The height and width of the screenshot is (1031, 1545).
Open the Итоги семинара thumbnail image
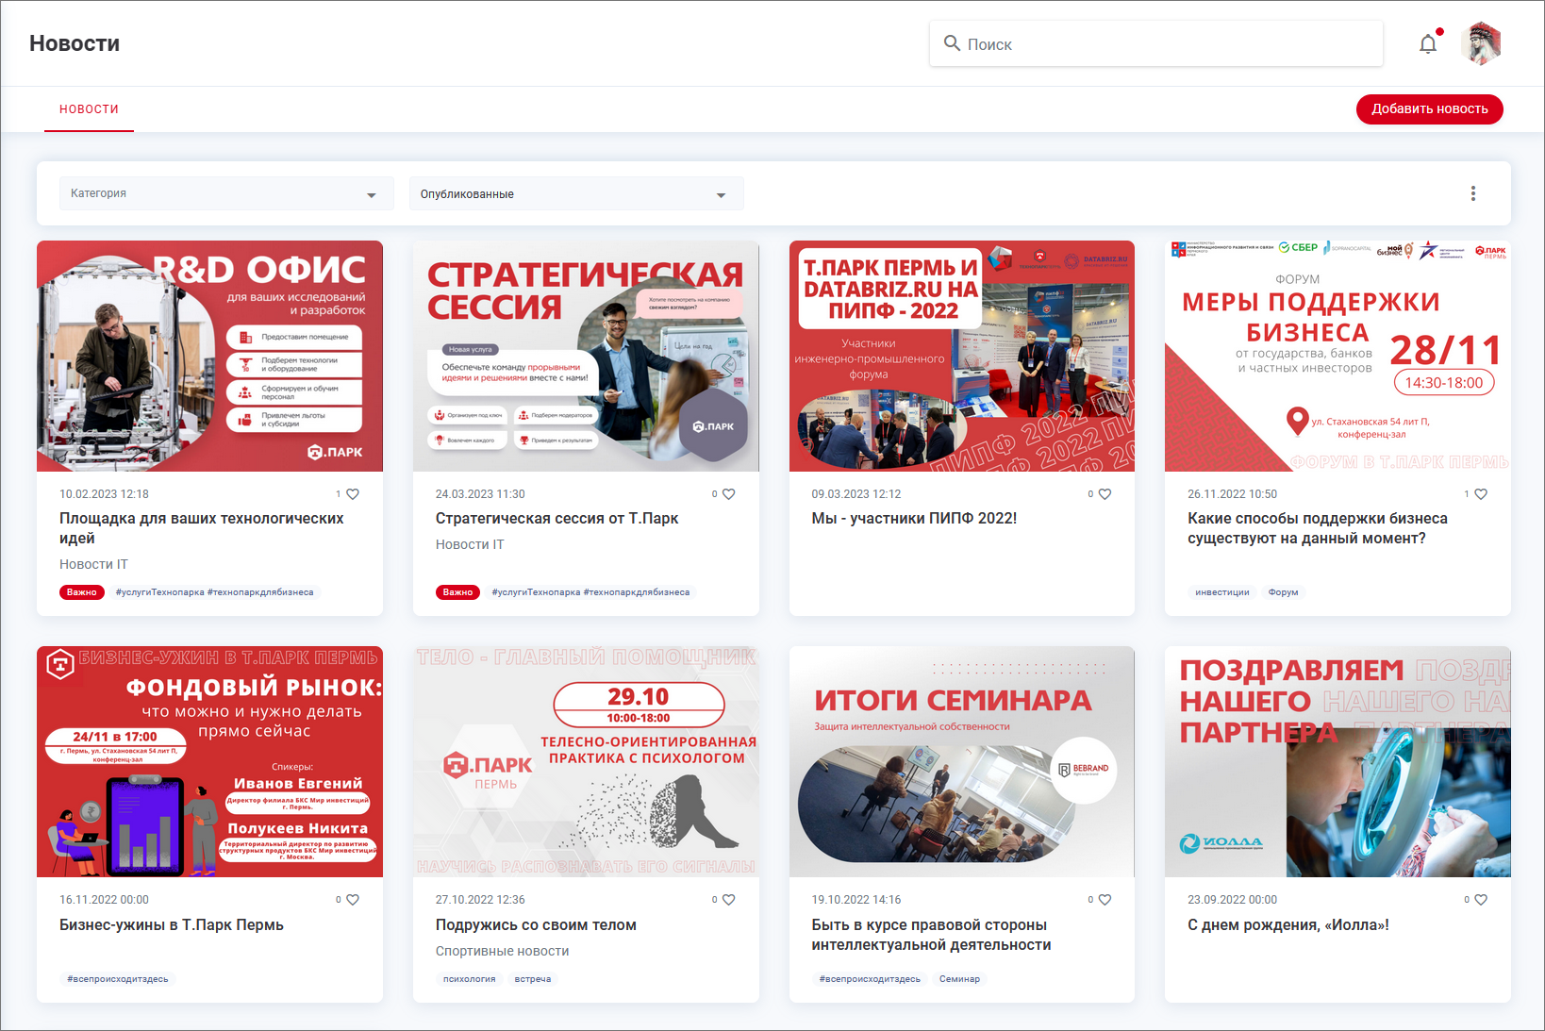pyautogui.click(x=961, y=761)
